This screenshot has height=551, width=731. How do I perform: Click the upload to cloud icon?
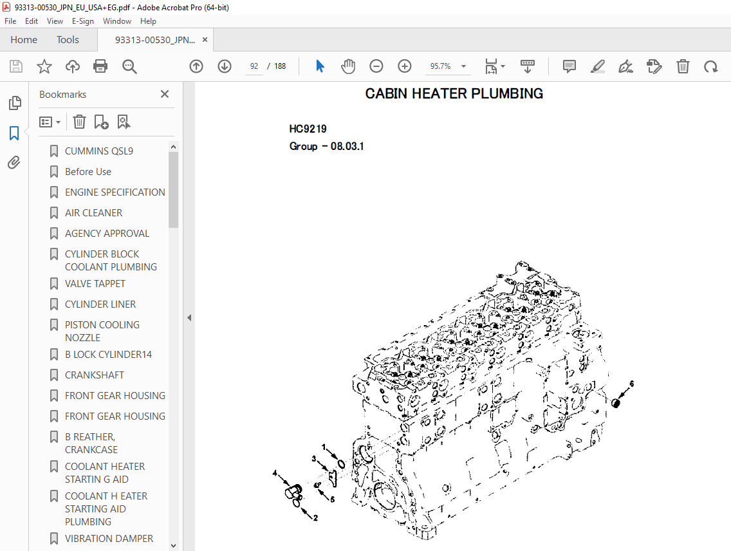[x=72, y=66]
